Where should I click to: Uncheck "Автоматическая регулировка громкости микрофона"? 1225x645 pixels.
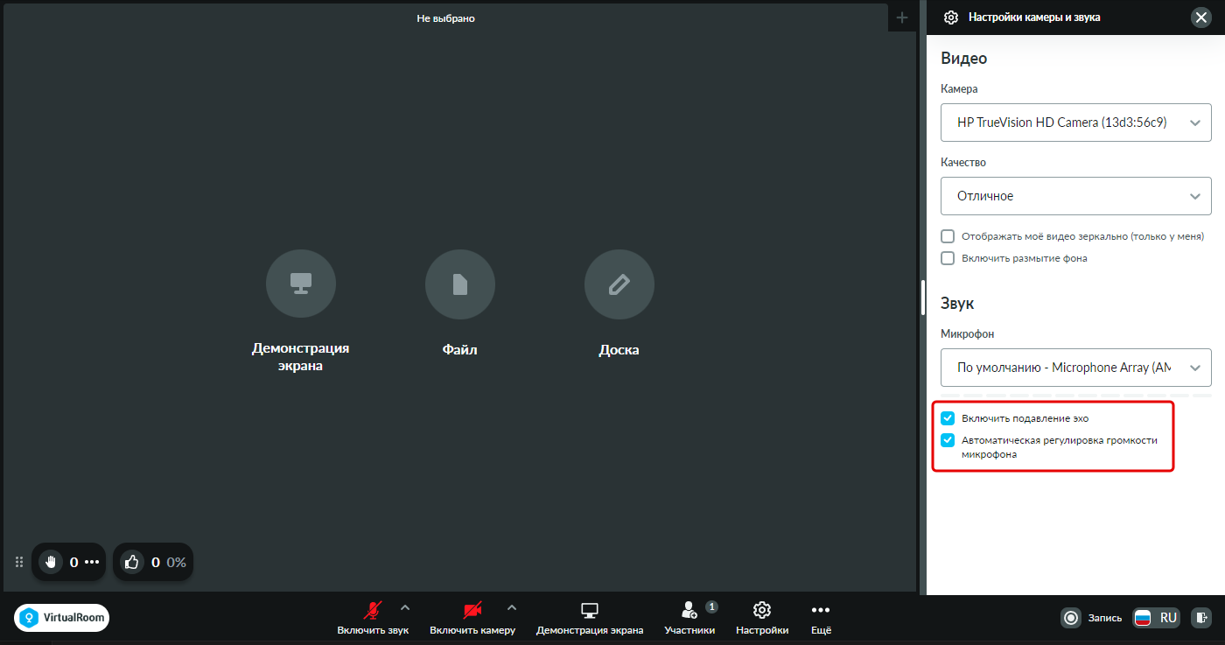[x=948, y=440]
